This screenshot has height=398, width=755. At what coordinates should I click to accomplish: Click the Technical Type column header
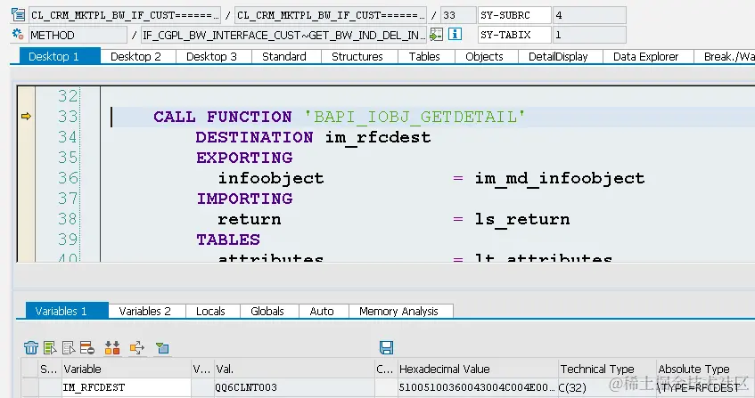(607, 370)
